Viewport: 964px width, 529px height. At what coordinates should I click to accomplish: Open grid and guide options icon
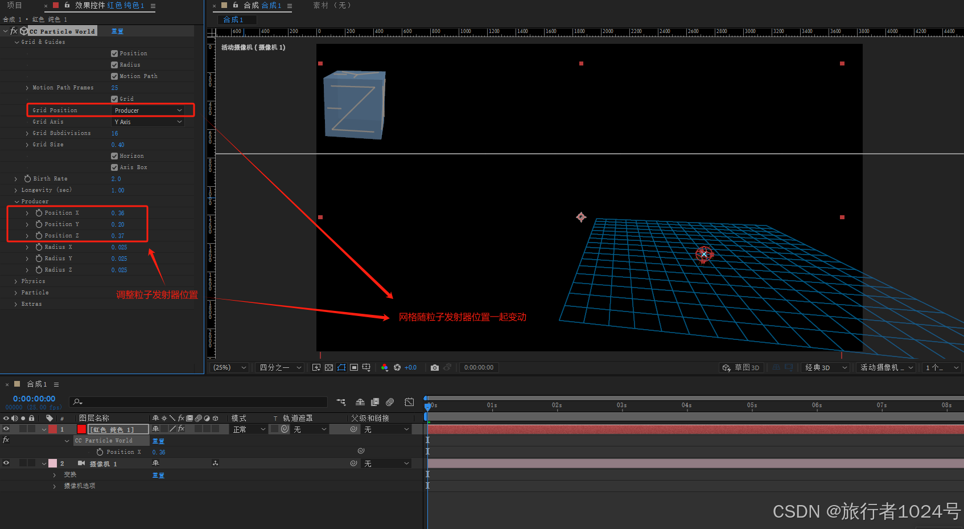coord(366,368)
